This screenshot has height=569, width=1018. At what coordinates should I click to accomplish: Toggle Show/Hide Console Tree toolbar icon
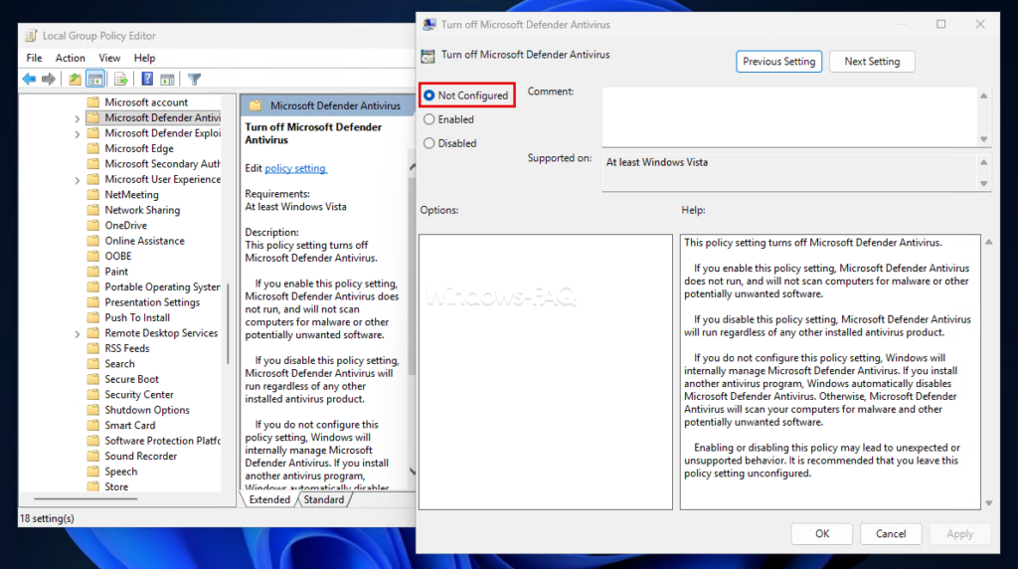(x=95, y=80)
